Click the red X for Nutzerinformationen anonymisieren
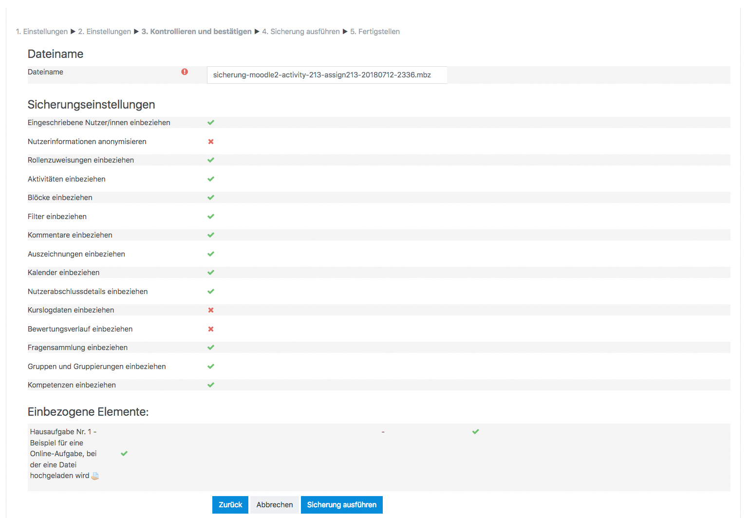This screenshot has height=518, width=747. 211,142
